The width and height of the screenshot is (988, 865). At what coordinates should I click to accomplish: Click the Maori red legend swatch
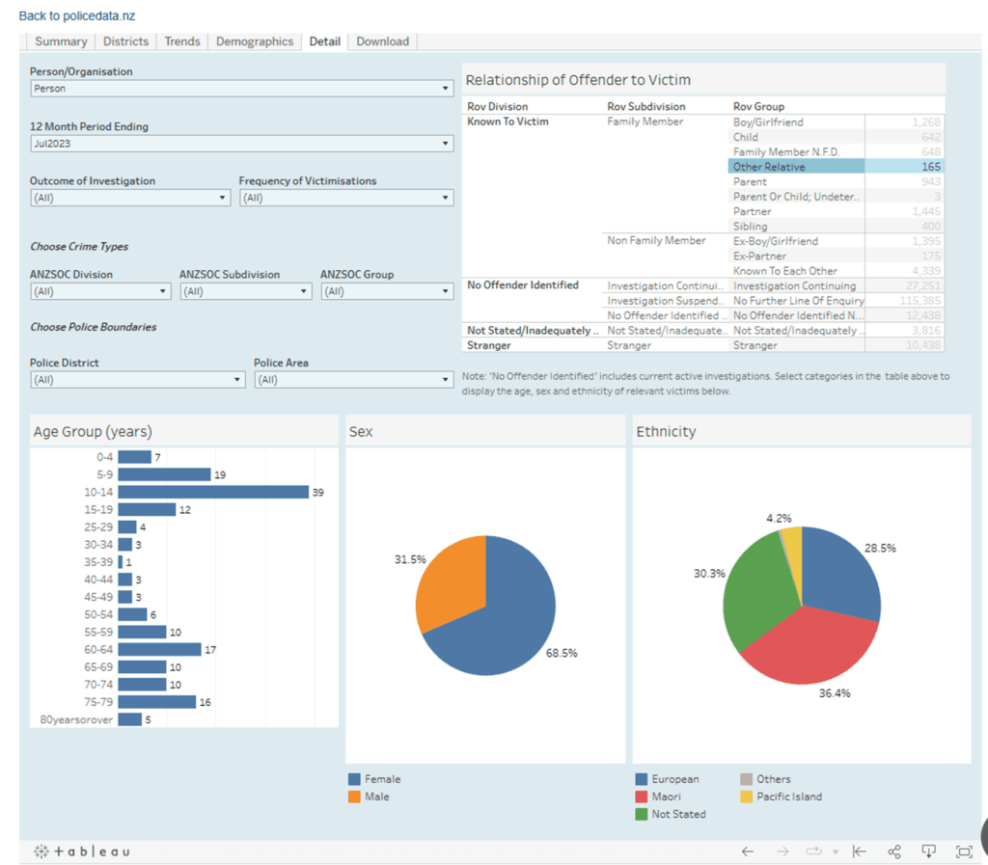click(x=641, y=797)
